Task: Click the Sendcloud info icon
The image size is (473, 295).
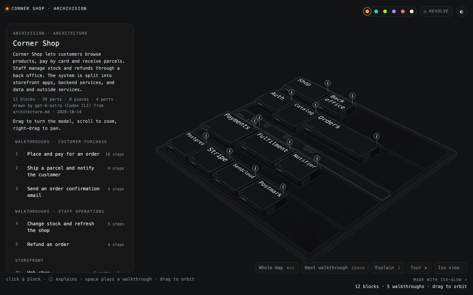Action: (255, 168)
